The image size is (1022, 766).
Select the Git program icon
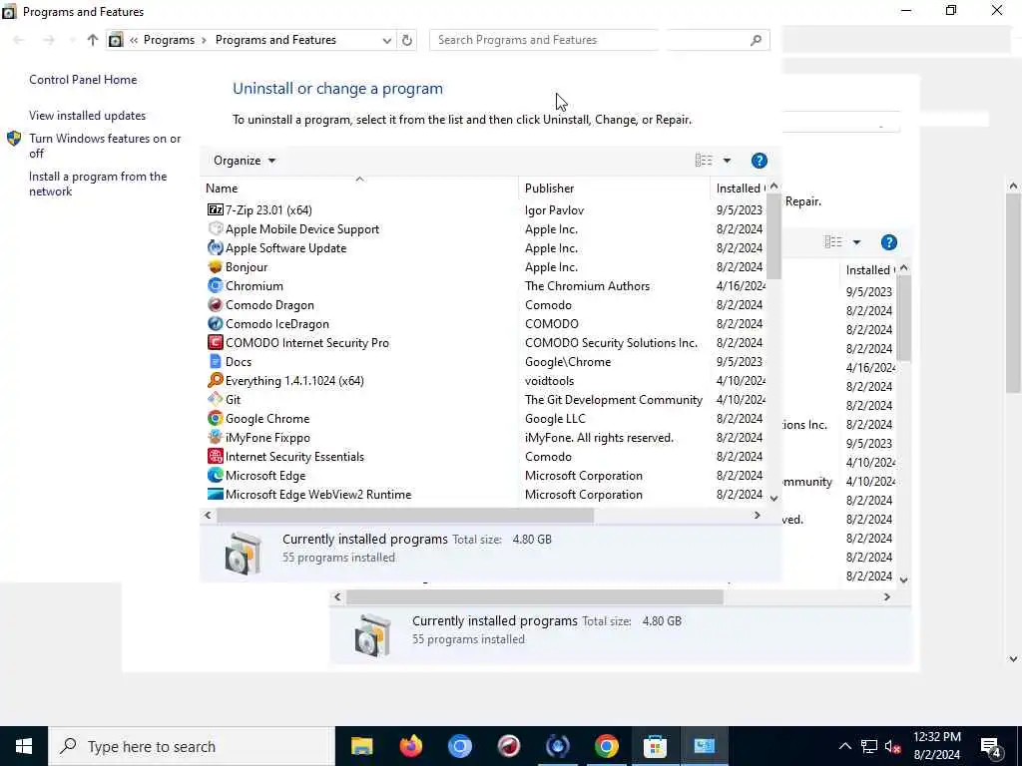216,399
